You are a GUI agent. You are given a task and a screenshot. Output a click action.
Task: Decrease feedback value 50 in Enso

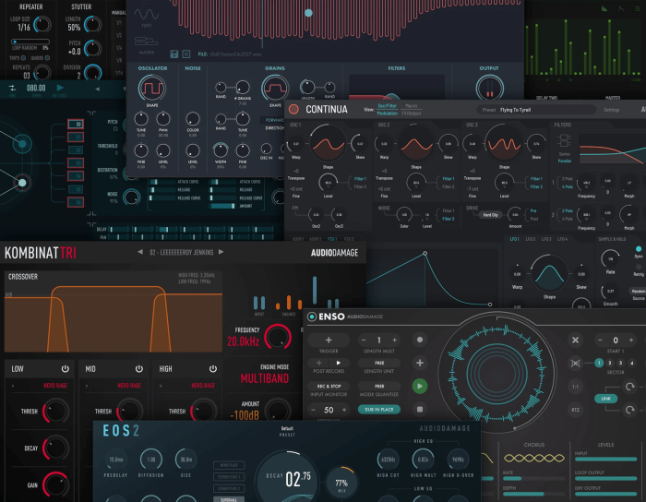tap(313, 410)
